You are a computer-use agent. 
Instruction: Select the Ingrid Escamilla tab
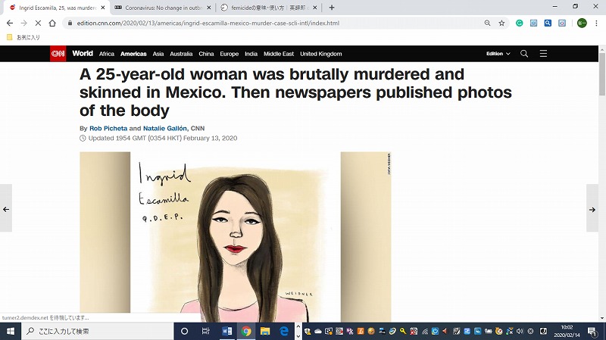56,8
